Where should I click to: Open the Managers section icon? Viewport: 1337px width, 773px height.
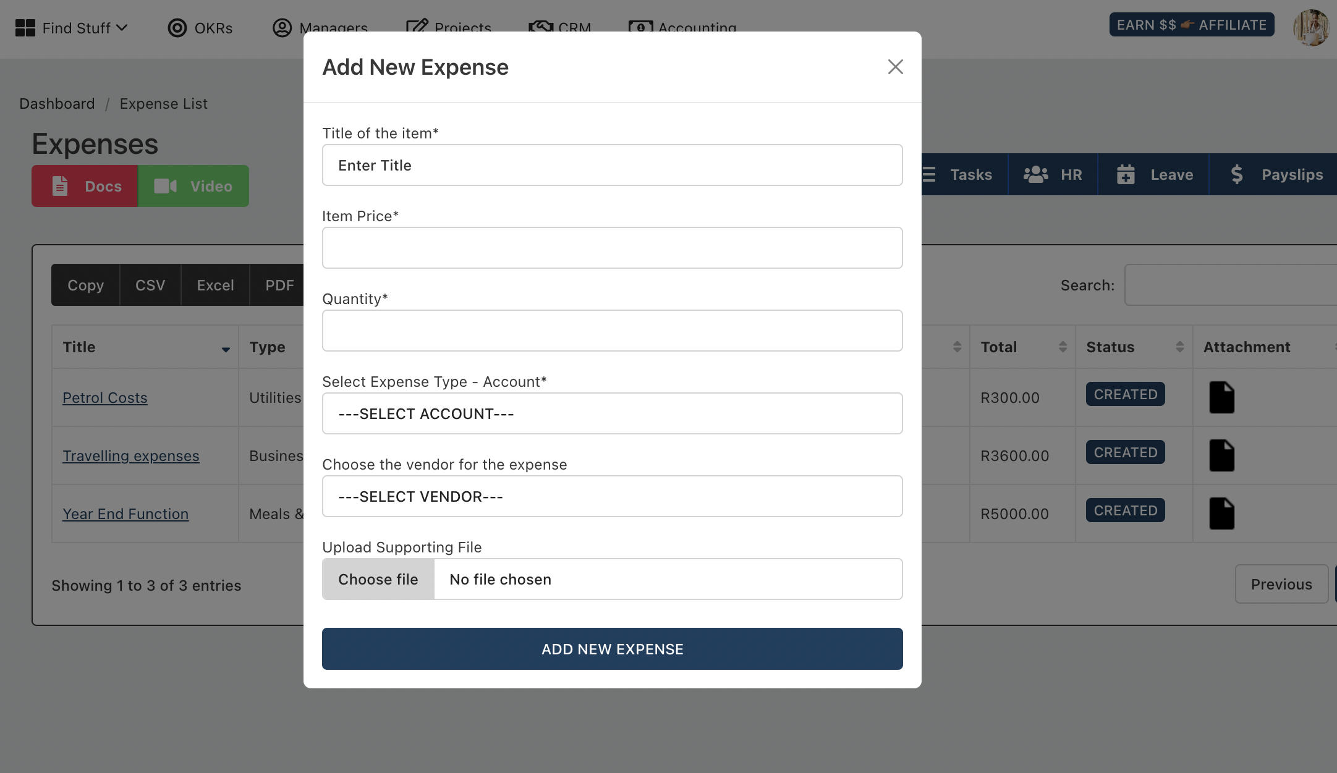[x=281, y=26]
